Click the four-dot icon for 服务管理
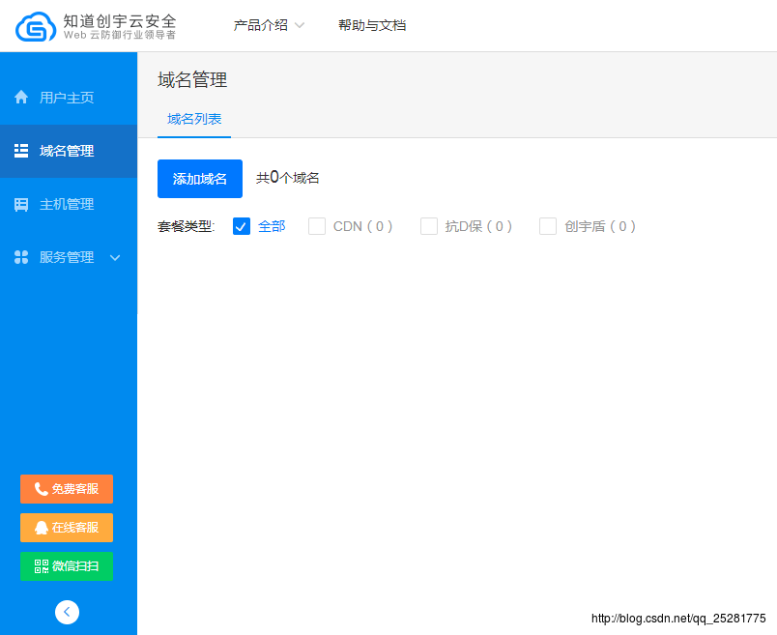The height and width of the screenshot is (635, 777). click(21, 257)
